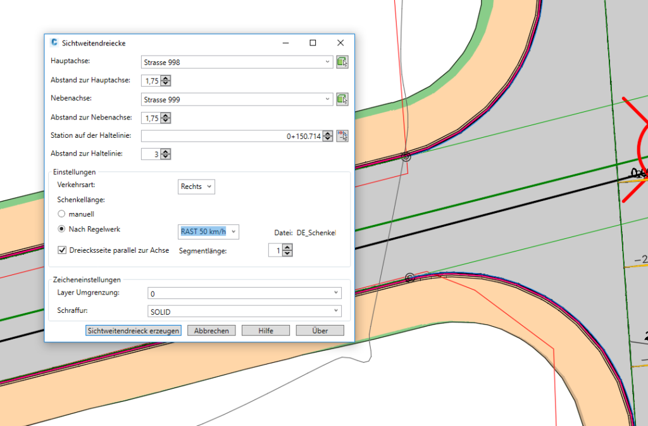Increase the Abstand zur Haltelinie value
Screen dimensions: 648x426
[x=166, y=151]
